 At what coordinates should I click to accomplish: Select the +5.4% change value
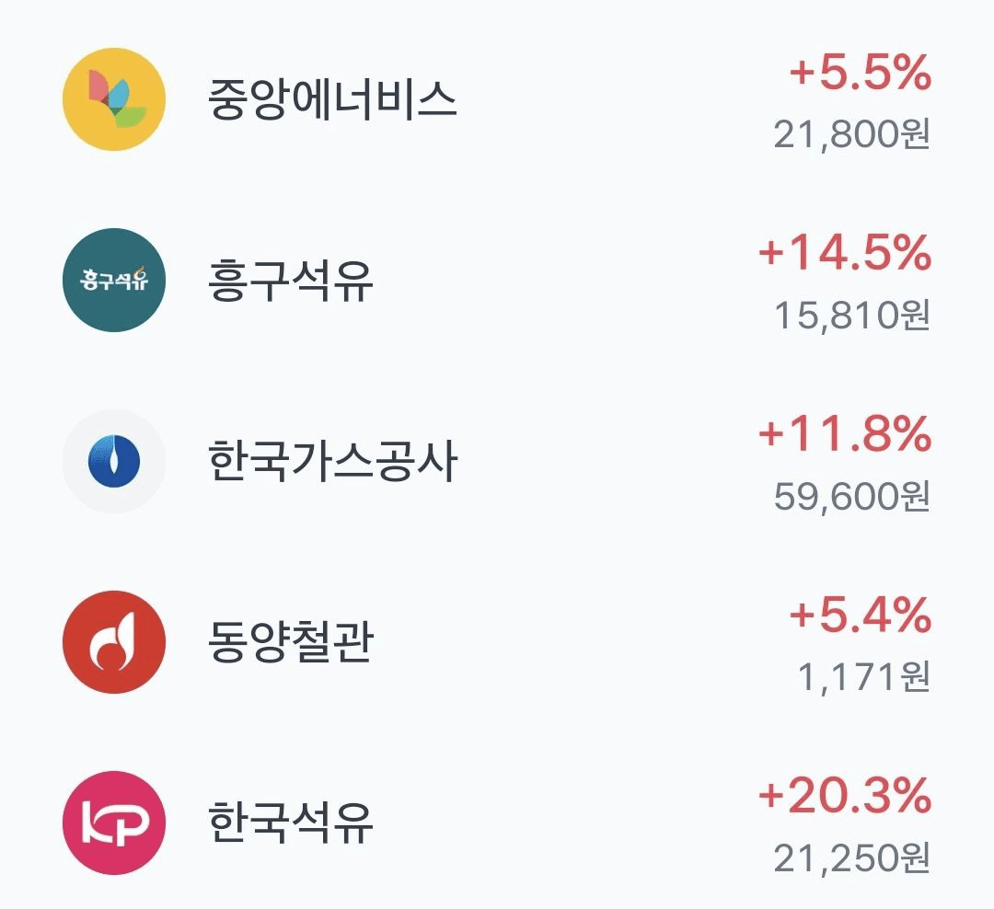(861, 615)
